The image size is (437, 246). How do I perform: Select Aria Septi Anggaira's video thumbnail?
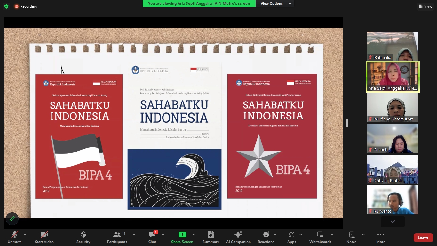point(393,77)
